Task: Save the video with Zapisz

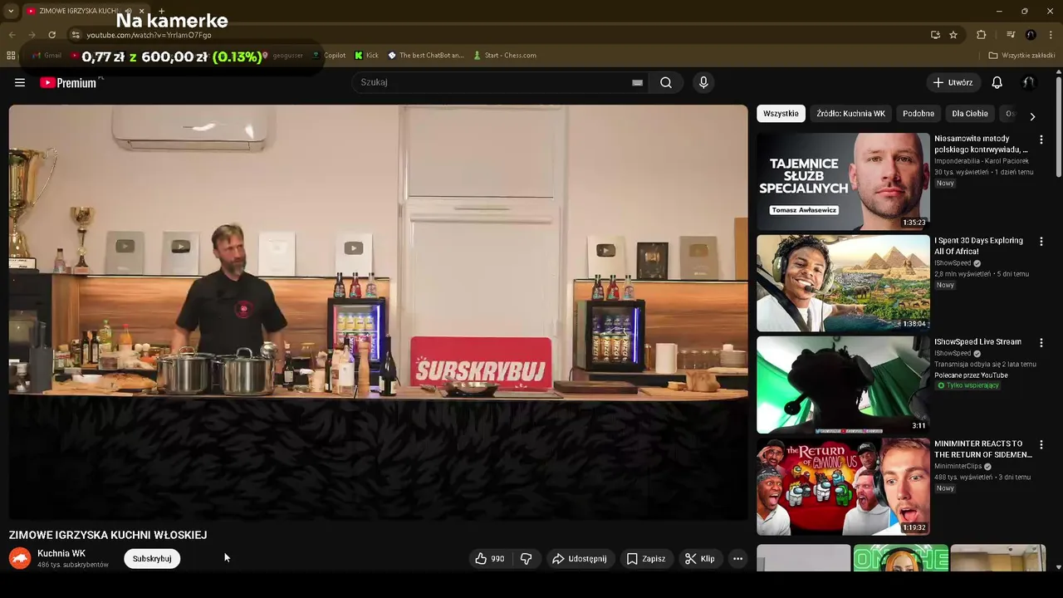Action: [645, 559]
